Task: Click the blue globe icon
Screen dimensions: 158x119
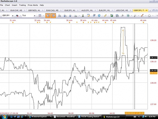Action: coord(99,15)
